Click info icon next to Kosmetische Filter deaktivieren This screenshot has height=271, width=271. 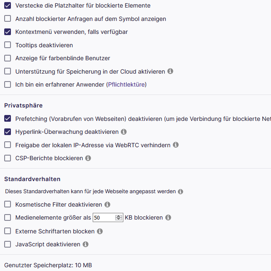point(107,205)
